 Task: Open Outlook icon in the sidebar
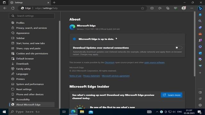coord(200,53)
